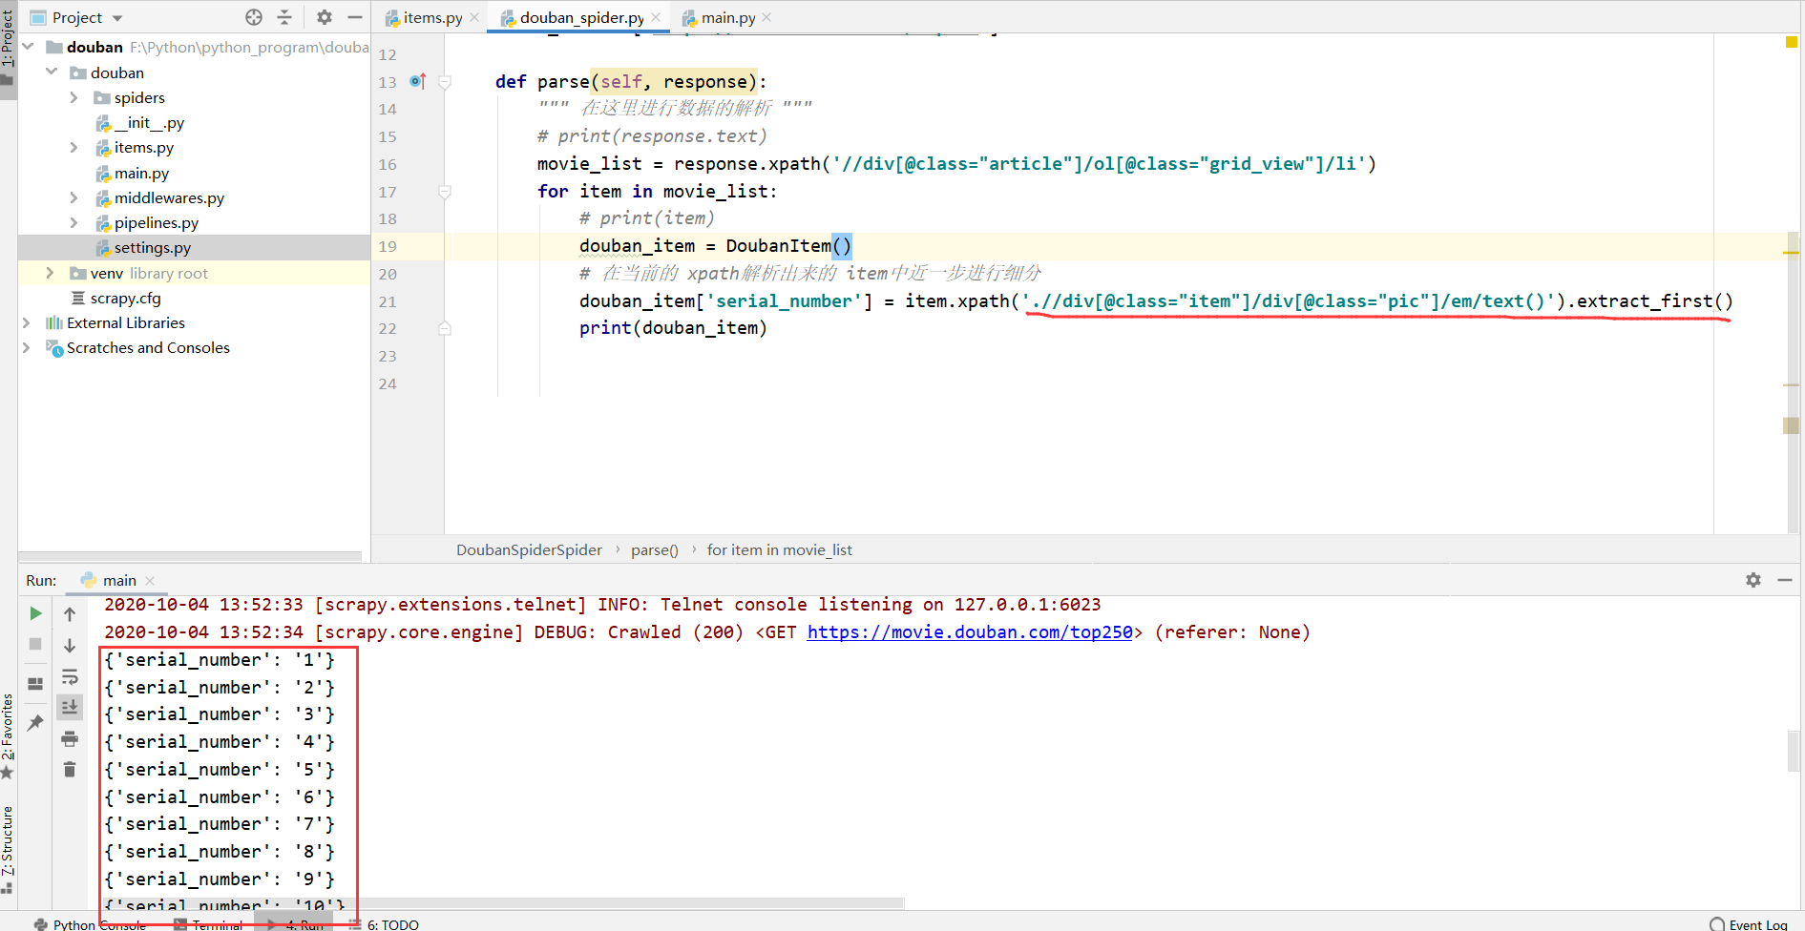Rerun main with green play button
This screenshot has width=1805, height=931.
coord(35,613)
